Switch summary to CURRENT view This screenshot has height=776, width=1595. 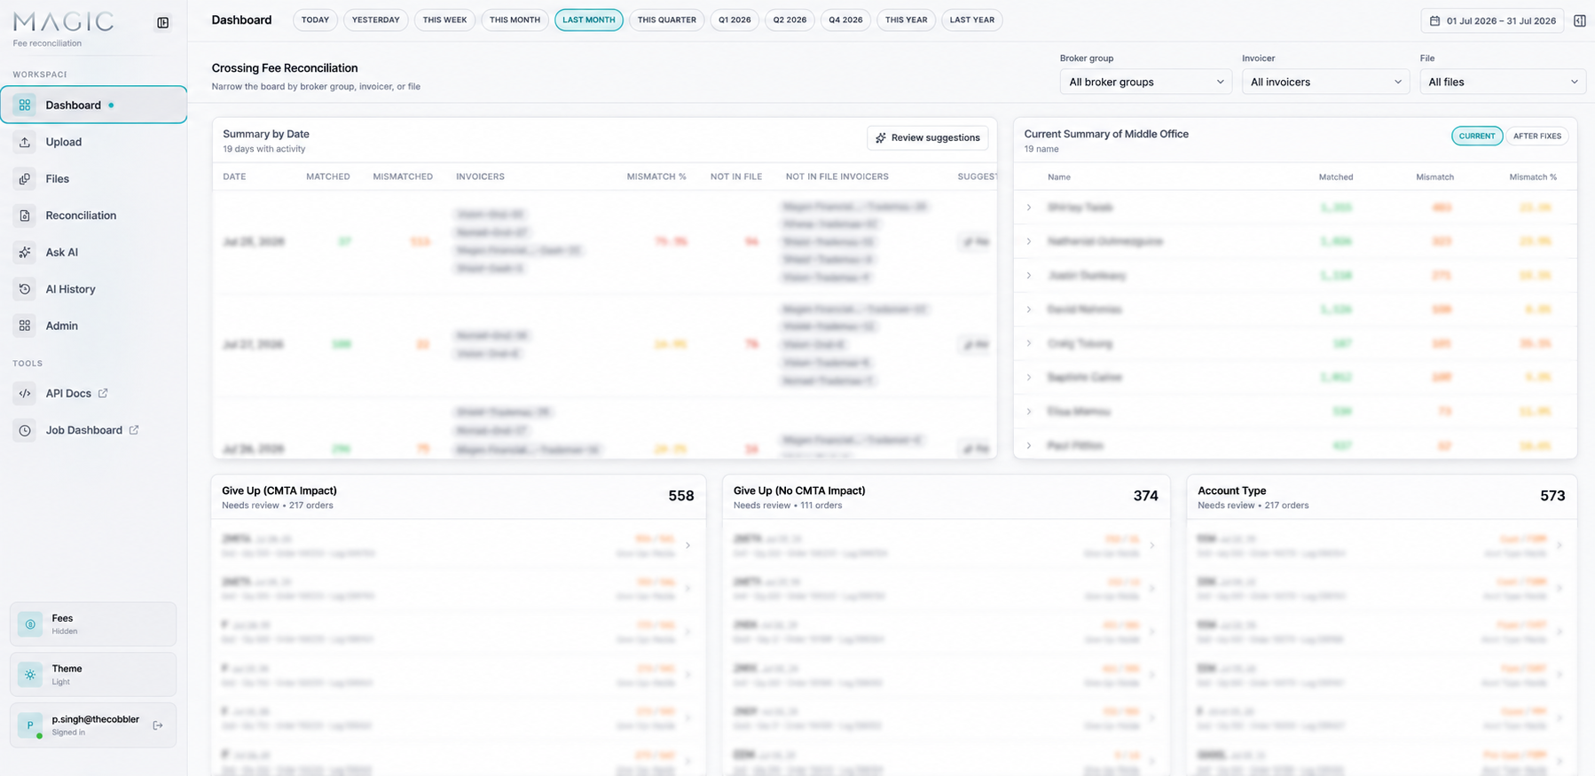click(1477, 136)
